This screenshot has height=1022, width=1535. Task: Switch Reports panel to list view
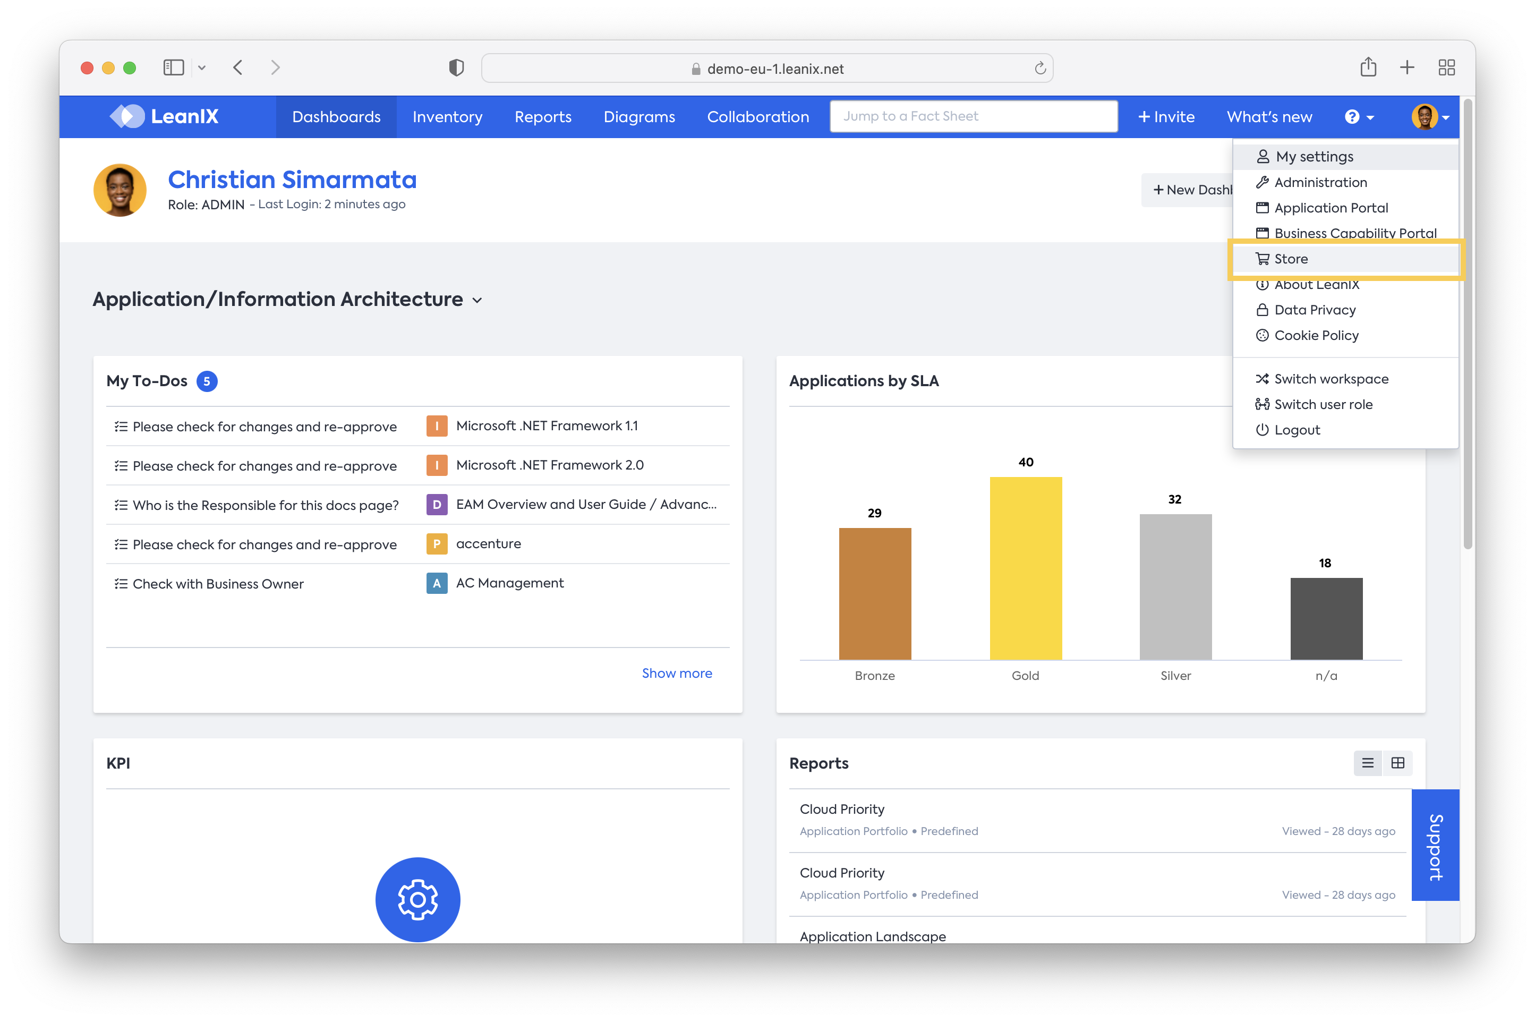[x=1368, y=763]
